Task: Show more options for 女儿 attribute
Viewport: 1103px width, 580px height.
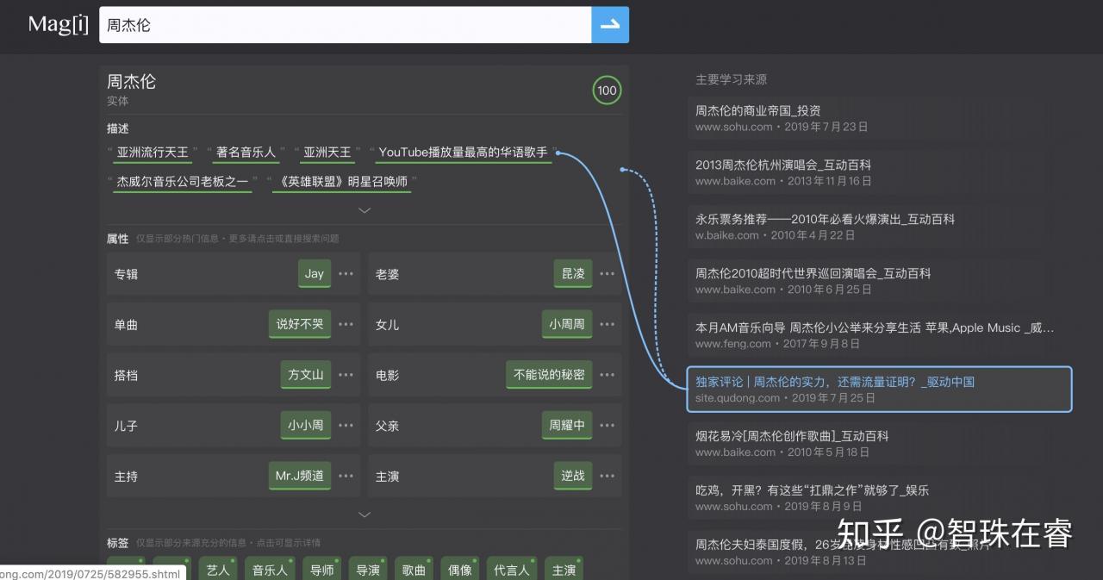Action: [x=608, y=325]
